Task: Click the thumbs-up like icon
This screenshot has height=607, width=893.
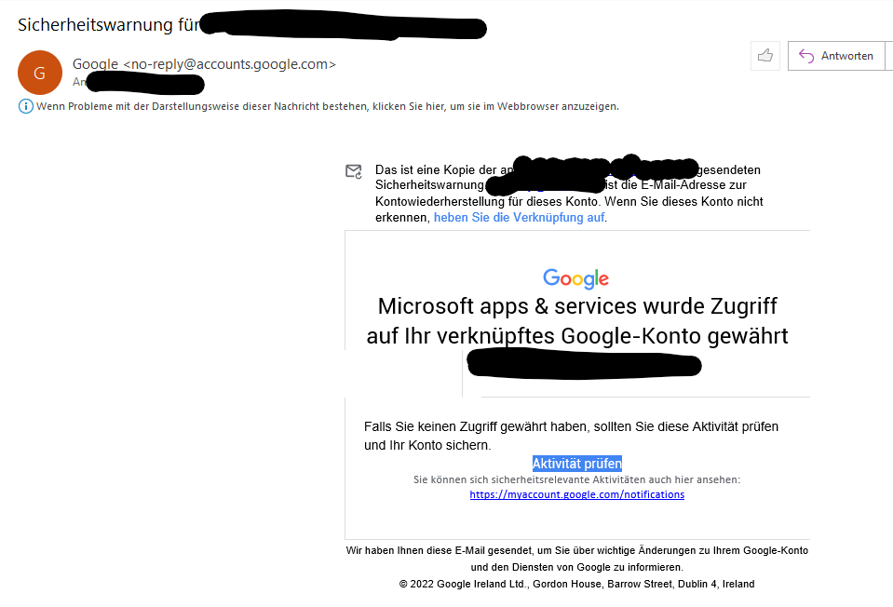Action: tap(764, 56)
